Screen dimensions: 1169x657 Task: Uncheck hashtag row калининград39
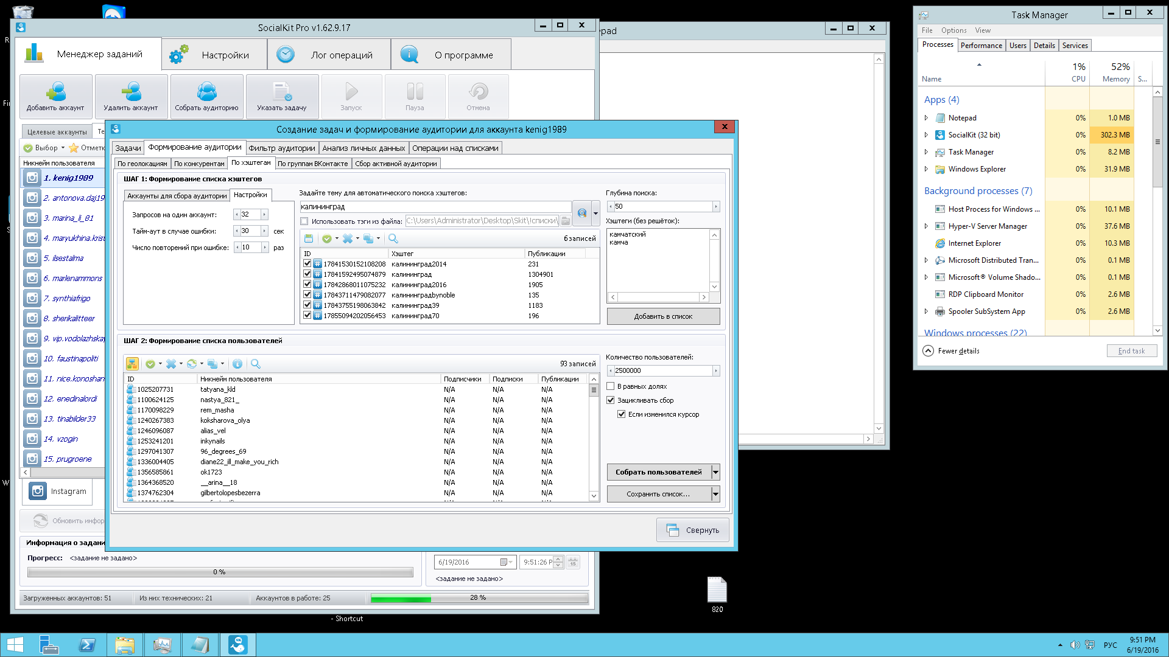[x=307, y=305]
